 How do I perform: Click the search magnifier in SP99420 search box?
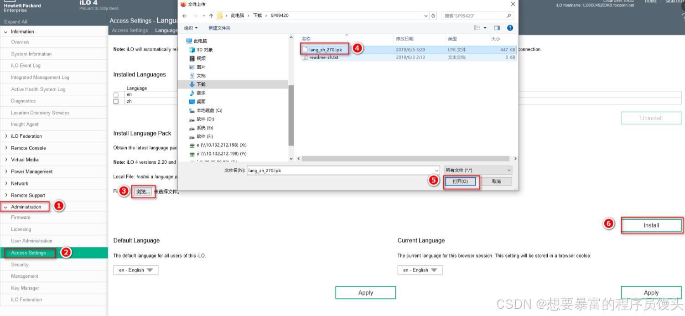tap(509, 16)
